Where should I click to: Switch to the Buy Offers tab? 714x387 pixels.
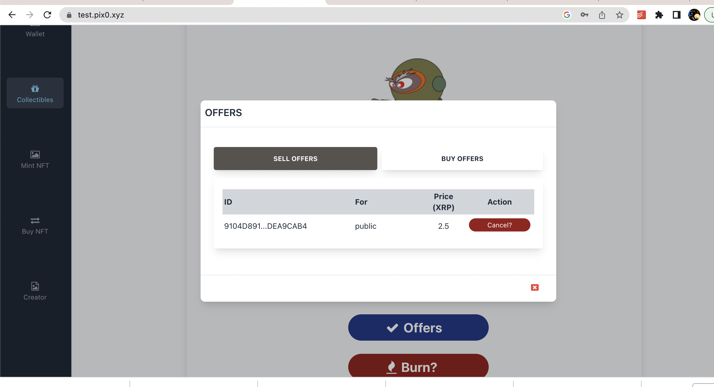pos(462,159)
